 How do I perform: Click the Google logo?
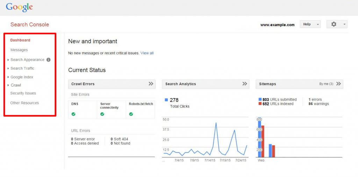[20, 7]
